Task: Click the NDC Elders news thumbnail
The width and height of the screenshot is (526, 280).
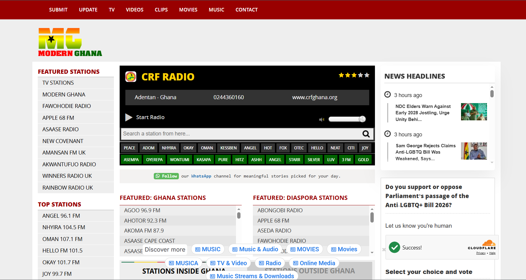Action: [x=474, y=112]
